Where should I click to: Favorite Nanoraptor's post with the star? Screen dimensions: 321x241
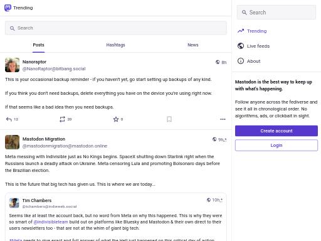[116, 119]
